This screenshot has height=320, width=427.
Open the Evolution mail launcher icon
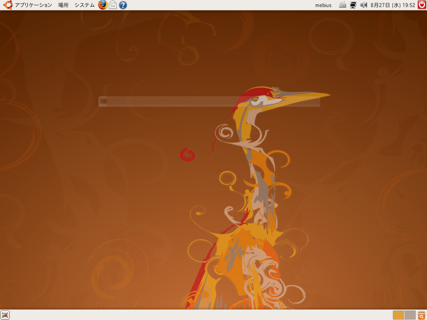coord(113,5)
